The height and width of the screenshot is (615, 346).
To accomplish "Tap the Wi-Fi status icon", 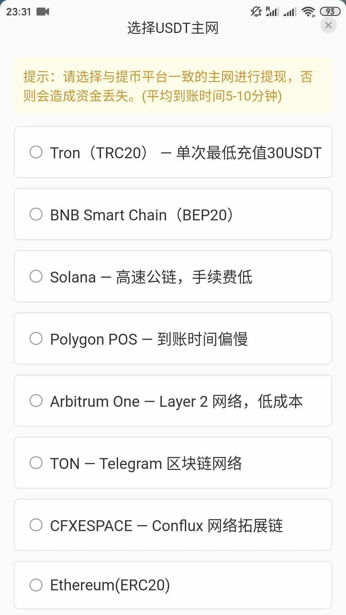I will [308, 12].
